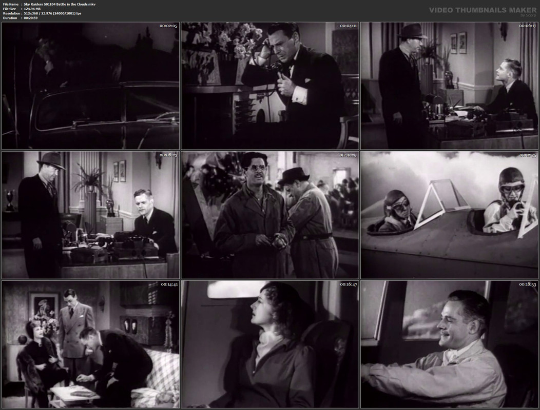The image size is (540, 410).
Task: Select the airplane cockpit thumbnail at 00:12:35
Action: (449, 215)
